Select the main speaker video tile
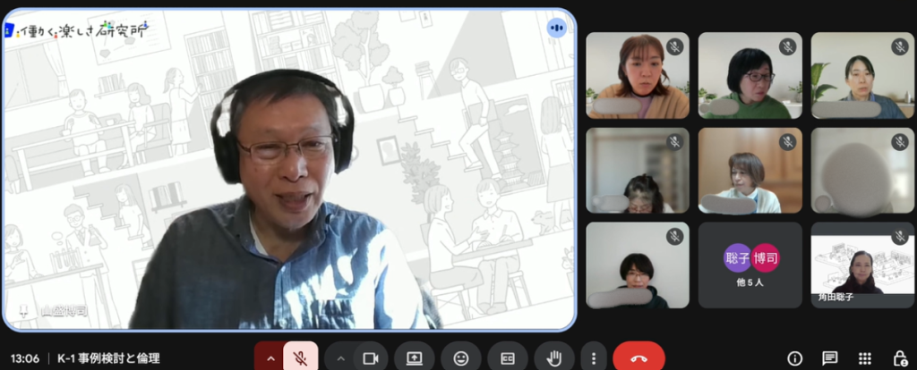This screenshot has height=370, width=917. click(x=288, y=170)
